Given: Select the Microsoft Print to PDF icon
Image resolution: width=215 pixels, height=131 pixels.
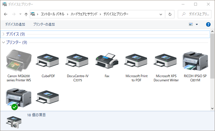Looking at the screenshot, I should [x=136, y=61].
